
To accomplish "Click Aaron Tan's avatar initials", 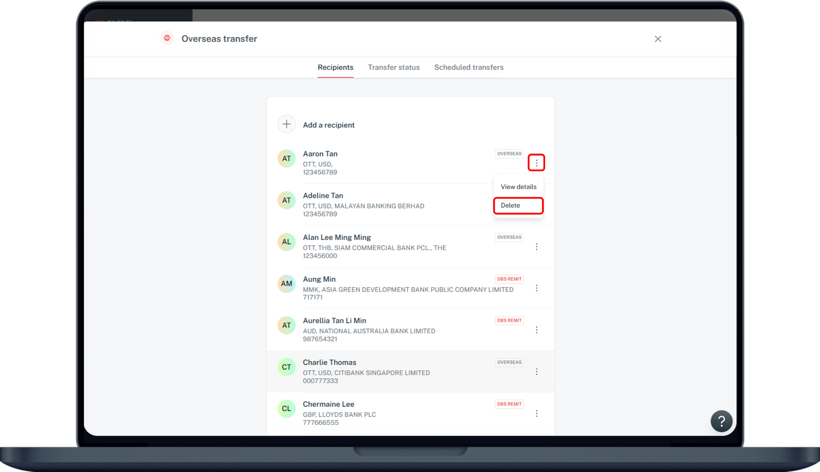I will pyautogui.click(x=286, y=159).
